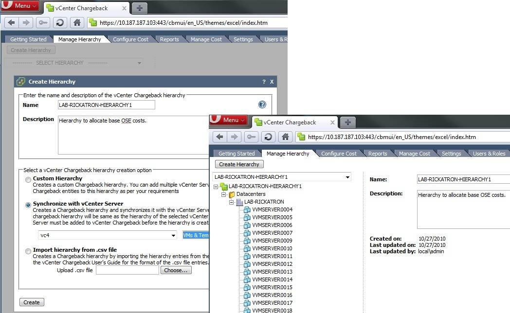510x313 pixels.
Task: Click the help question mark icon beside Name
Action: point(262,104)
